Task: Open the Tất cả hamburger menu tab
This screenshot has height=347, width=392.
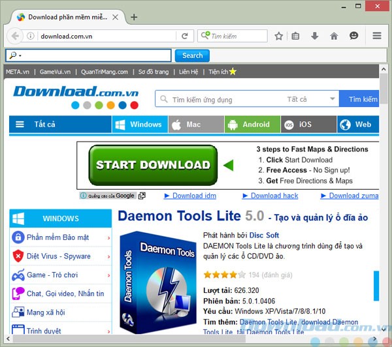Action: [x=60, y=124]
